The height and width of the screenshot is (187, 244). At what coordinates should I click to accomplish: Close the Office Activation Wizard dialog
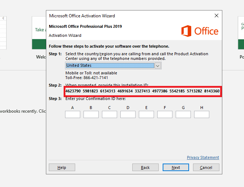click(217, 16)
